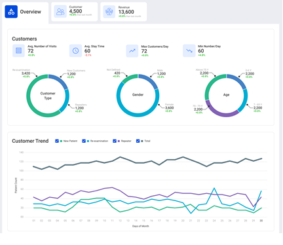Viewport: 283px width, 245px height.
Task: Click the Customer Type donut center label
Action: click(x=48, y=96)
